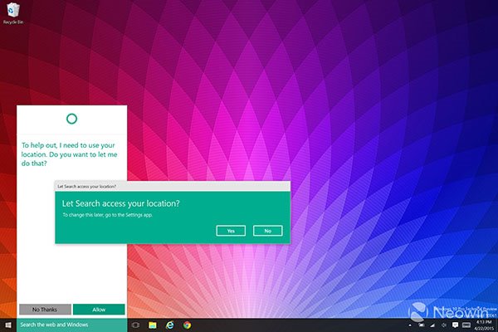Open the battery status tray icon
Image resolution: width=498 pixels, height=332 pixels.
tap(422, 325)
